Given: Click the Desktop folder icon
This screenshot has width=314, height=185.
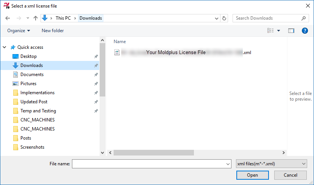Looking at the screenshot, I should (x=16, y=56).
